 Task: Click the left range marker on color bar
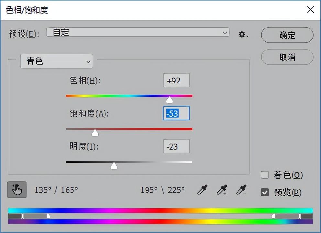pos(23,216)
